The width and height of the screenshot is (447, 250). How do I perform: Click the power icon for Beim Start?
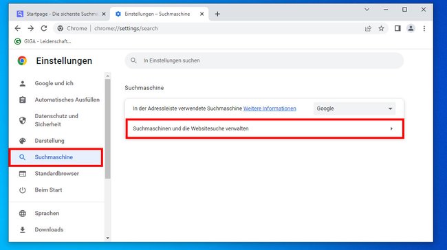click(x=23, y=190)
